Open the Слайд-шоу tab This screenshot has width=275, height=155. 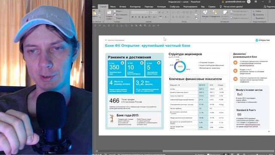174,7
